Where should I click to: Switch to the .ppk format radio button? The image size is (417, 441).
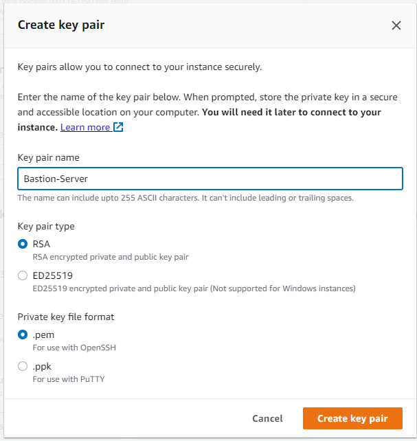[x=23, y=366]
